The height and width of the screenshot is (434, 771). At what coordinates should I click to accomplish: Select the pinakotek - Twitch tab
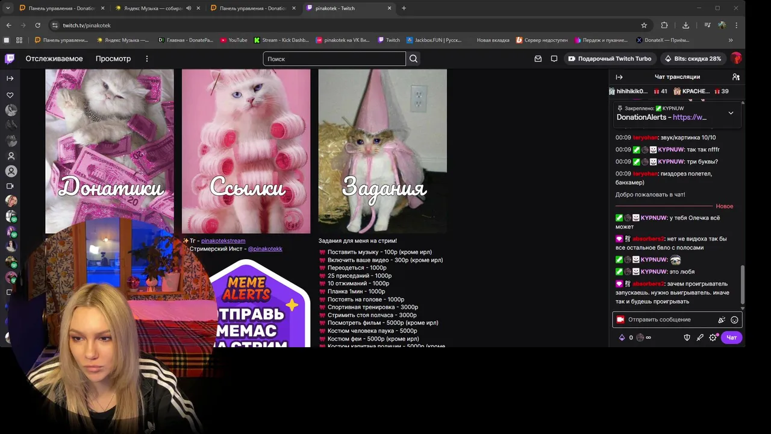pos(348,8)
